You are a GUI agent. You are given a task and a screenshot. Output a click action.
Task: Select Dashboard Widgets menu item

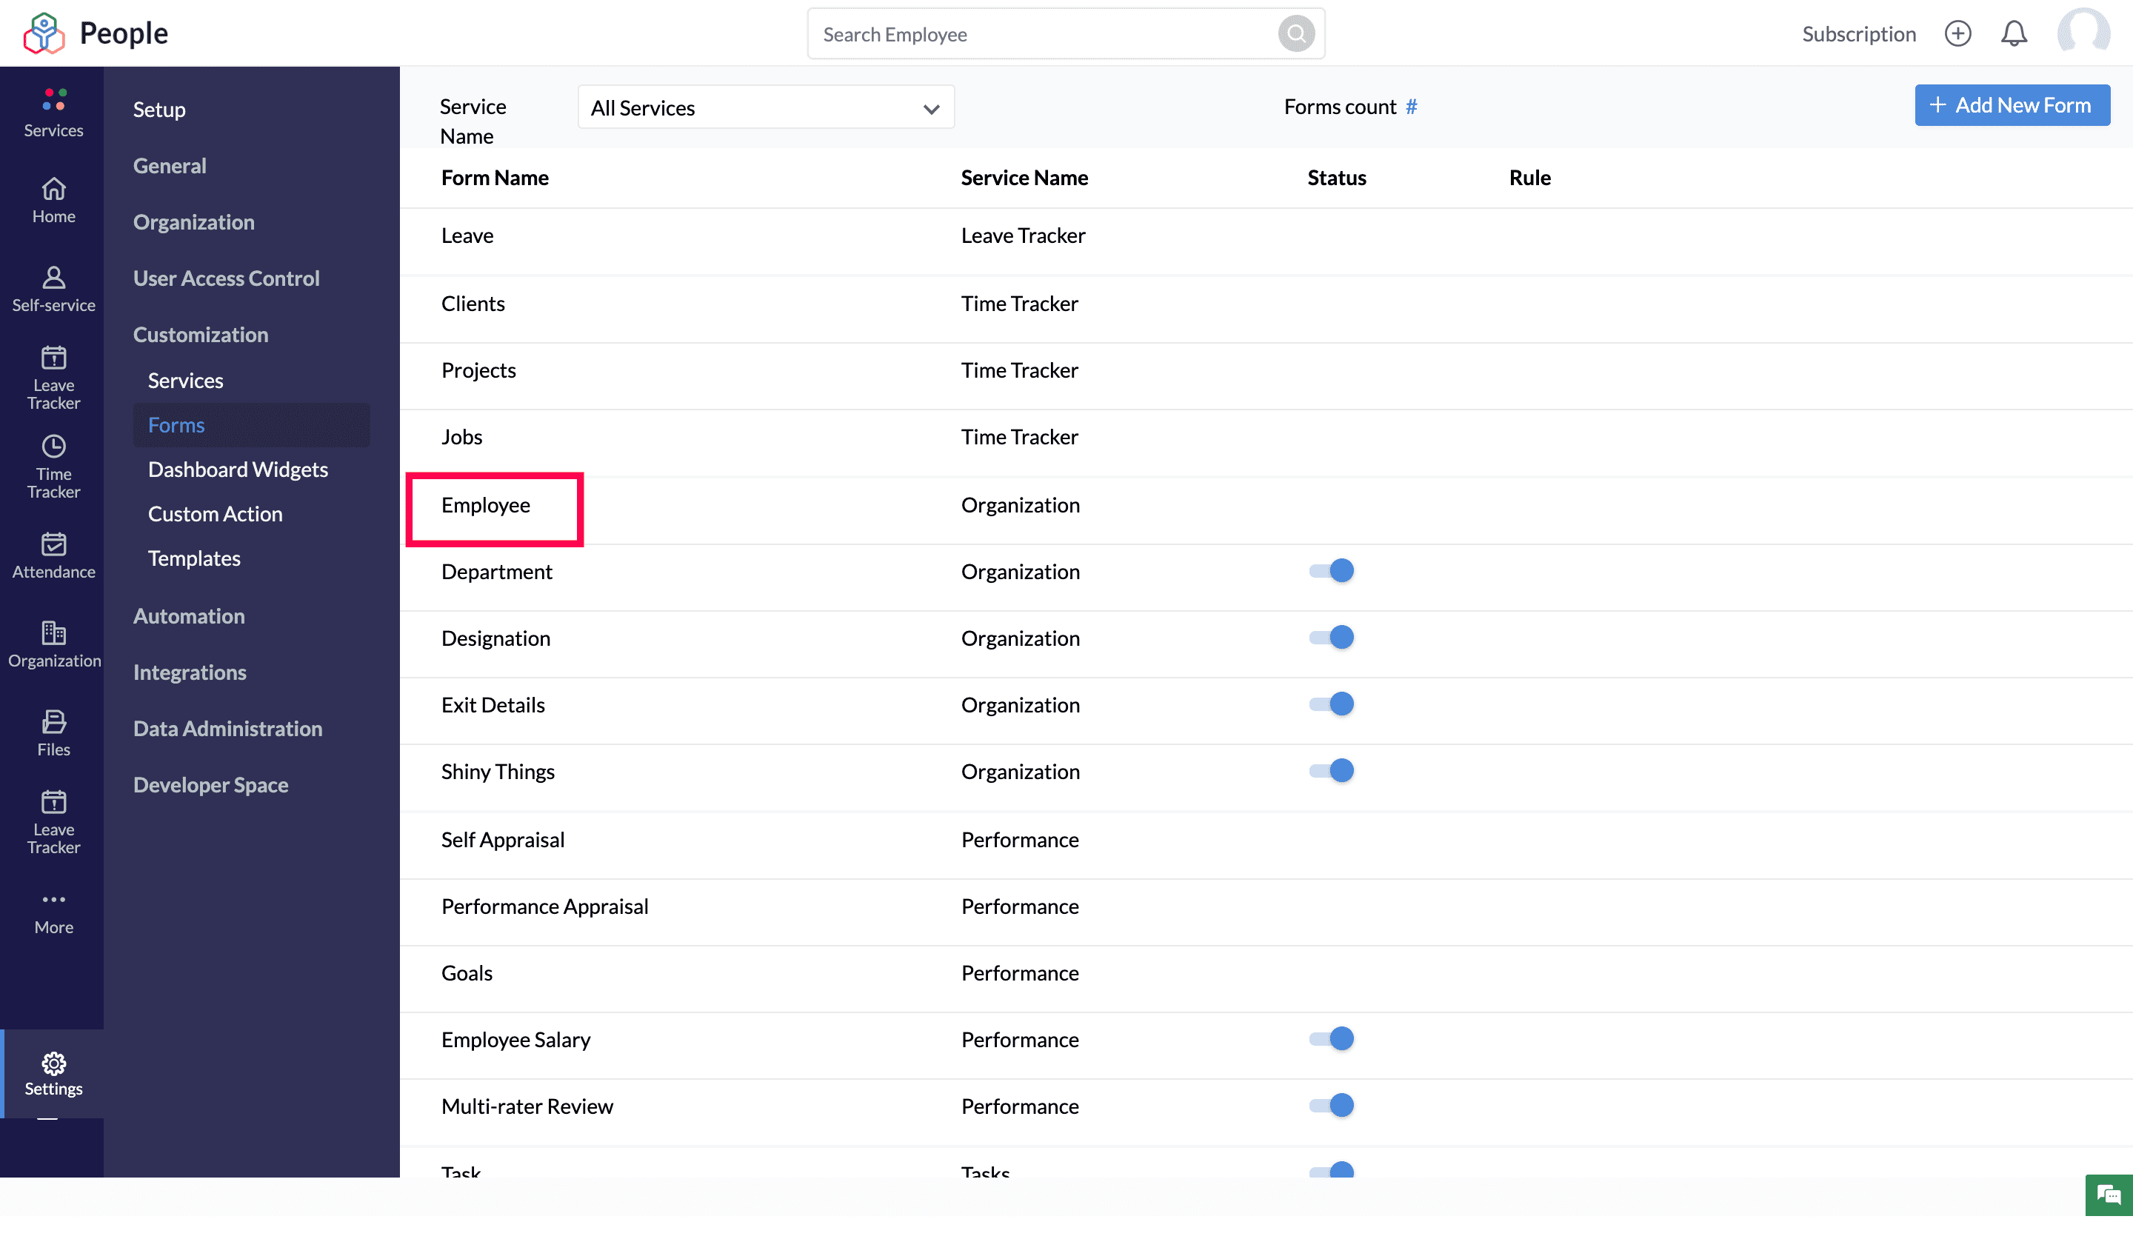click(x=238, y=469)
